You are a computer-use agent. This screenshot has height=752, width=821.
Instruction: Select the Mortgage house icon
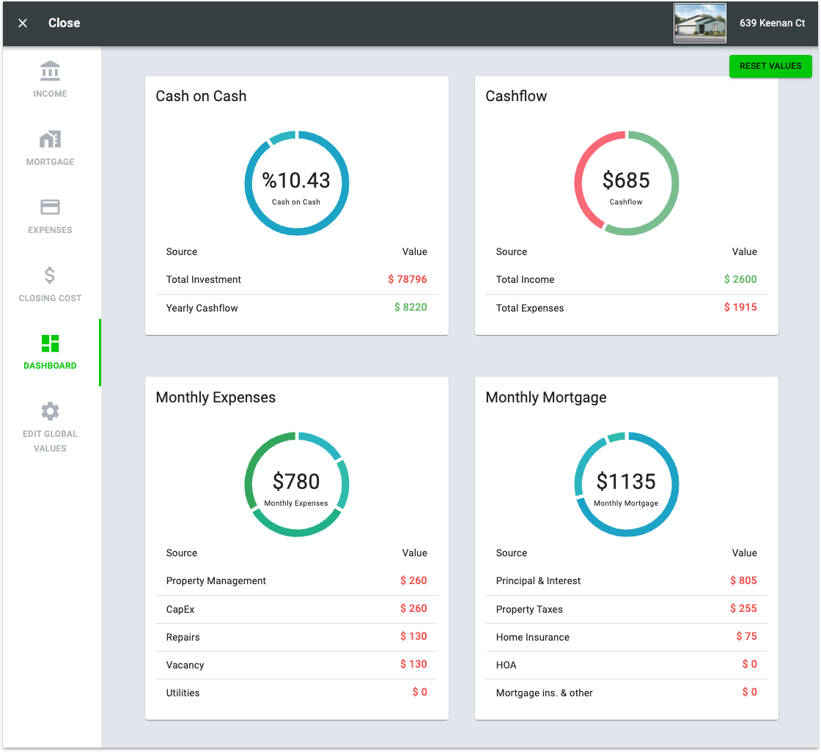pyautogui.click(x=51, y=139)
